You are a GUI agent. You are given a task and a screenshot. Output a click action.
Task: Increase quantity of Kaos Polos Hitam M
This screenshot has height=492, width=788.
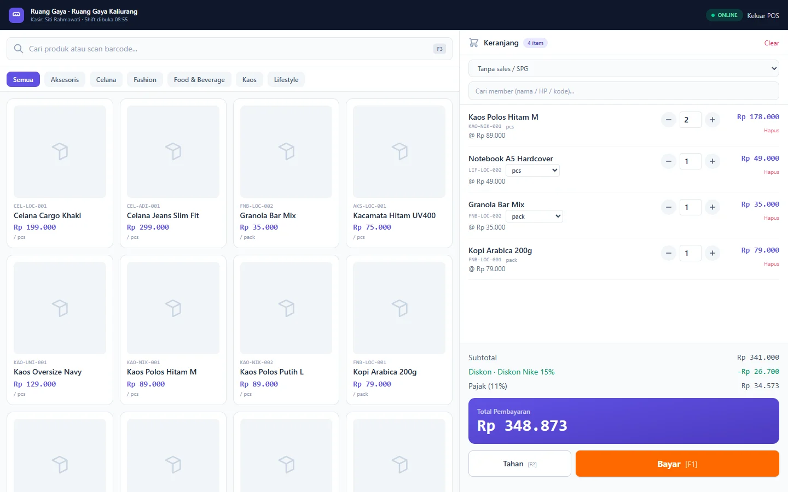[712, 120]
